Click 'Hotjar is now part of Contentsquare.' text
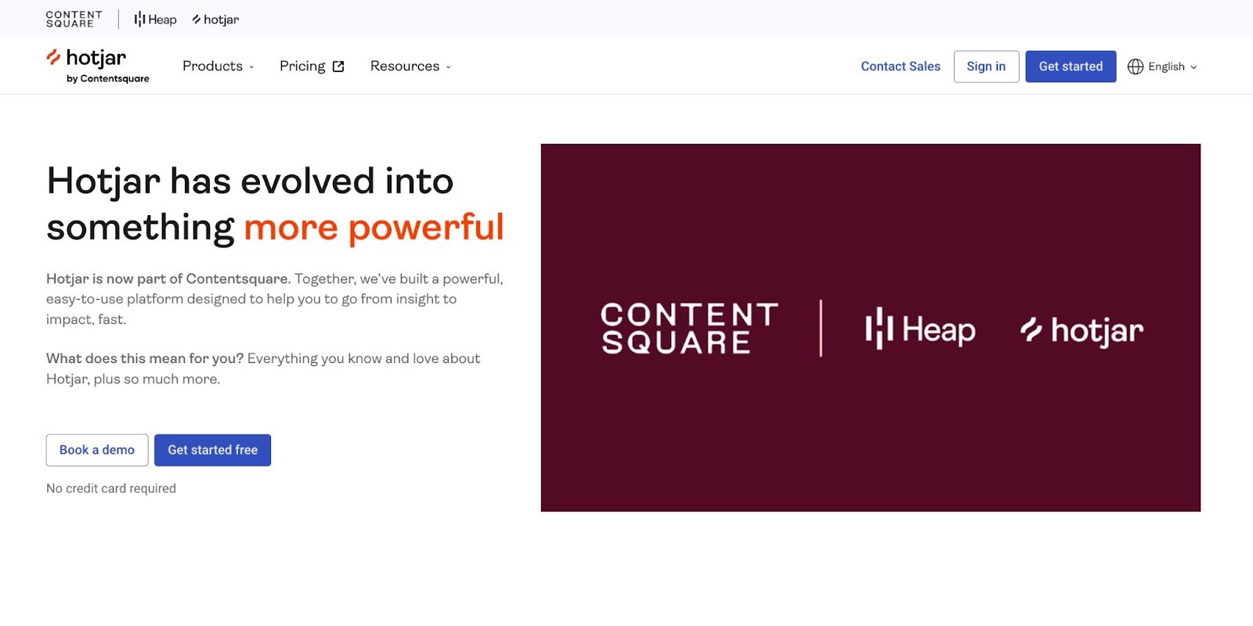The height and width of the screenshot is (626, 1253). pyautogui.click(x=168, y=279)
